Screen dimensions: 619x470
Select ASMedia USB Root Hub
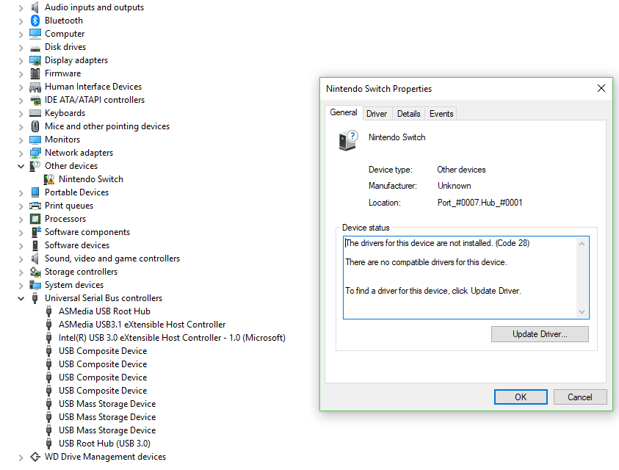click(104, 311)
